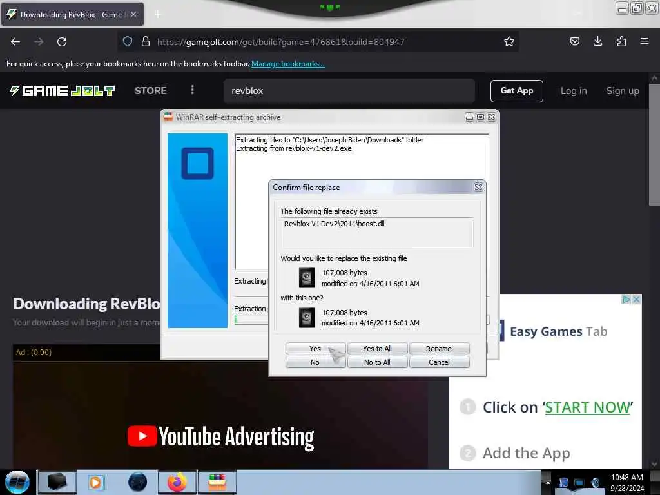Open a new tab with plus button
The height and width of the screenshot is (495, 660).
click(x=158, y=14)
